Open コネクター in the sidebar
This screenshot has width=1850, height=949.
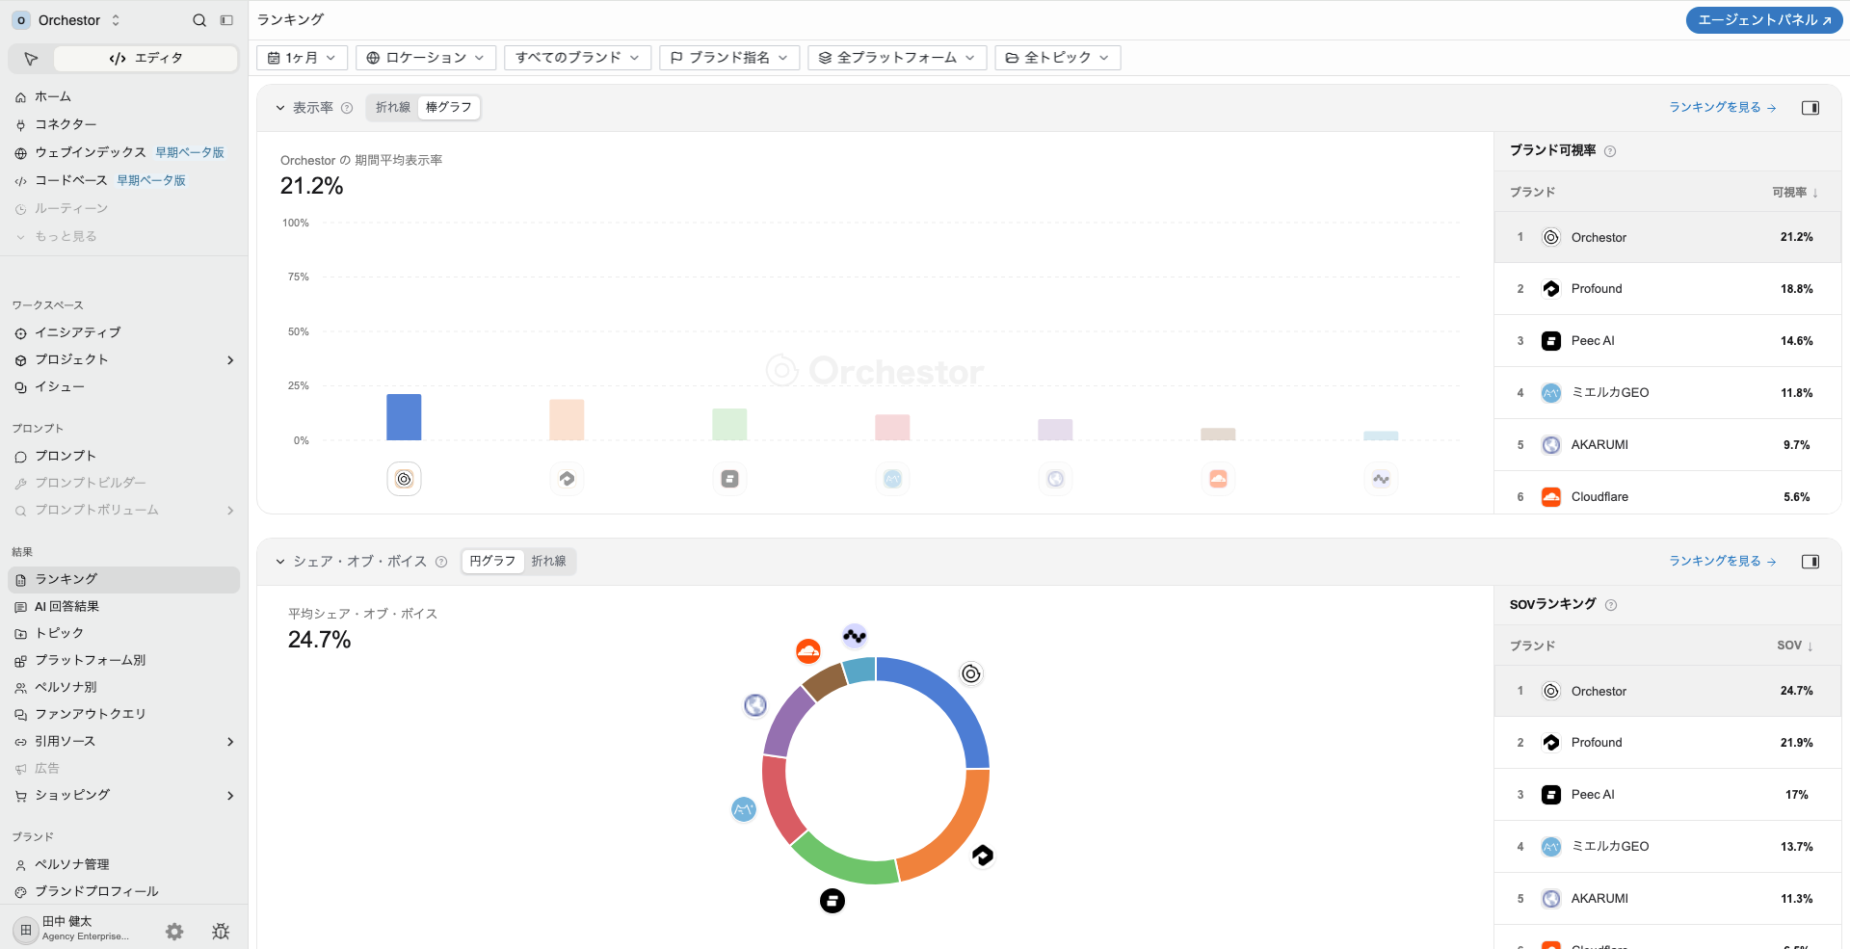point(123,125)
